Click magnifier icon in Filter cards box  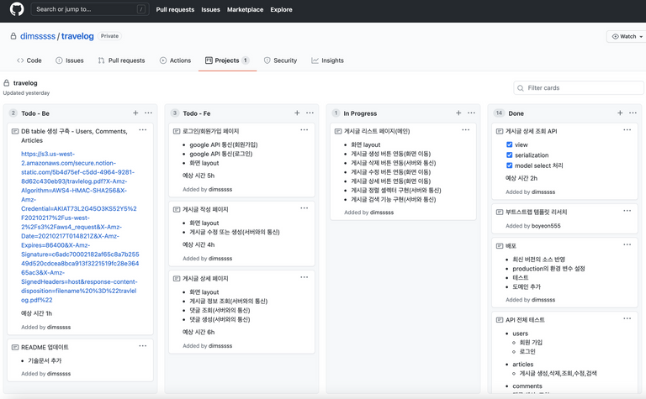[x=521, y=88]
